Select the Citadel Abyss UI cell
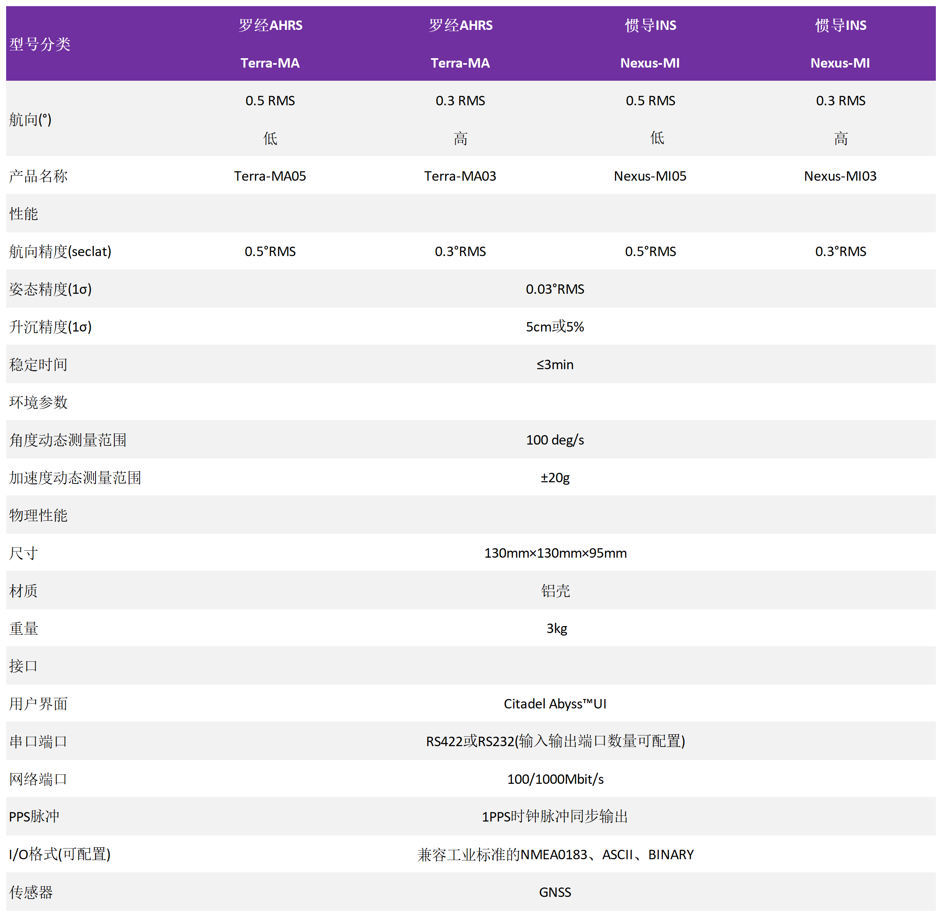942x917 pixels. coord(555,704)
